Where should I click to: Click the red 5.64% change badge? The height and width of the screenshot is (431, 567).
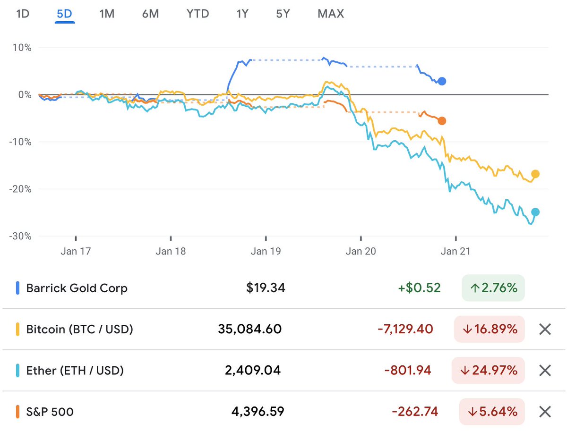pos(492,412)
